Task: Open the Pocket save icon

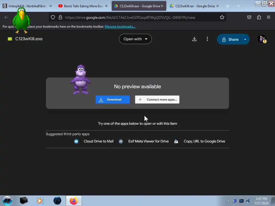Action: click(x=249, y=17)
